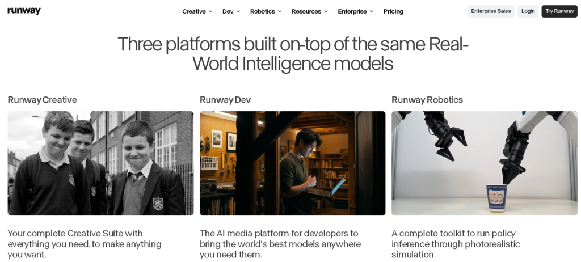Open the Enterprise menu

(352, 11)
